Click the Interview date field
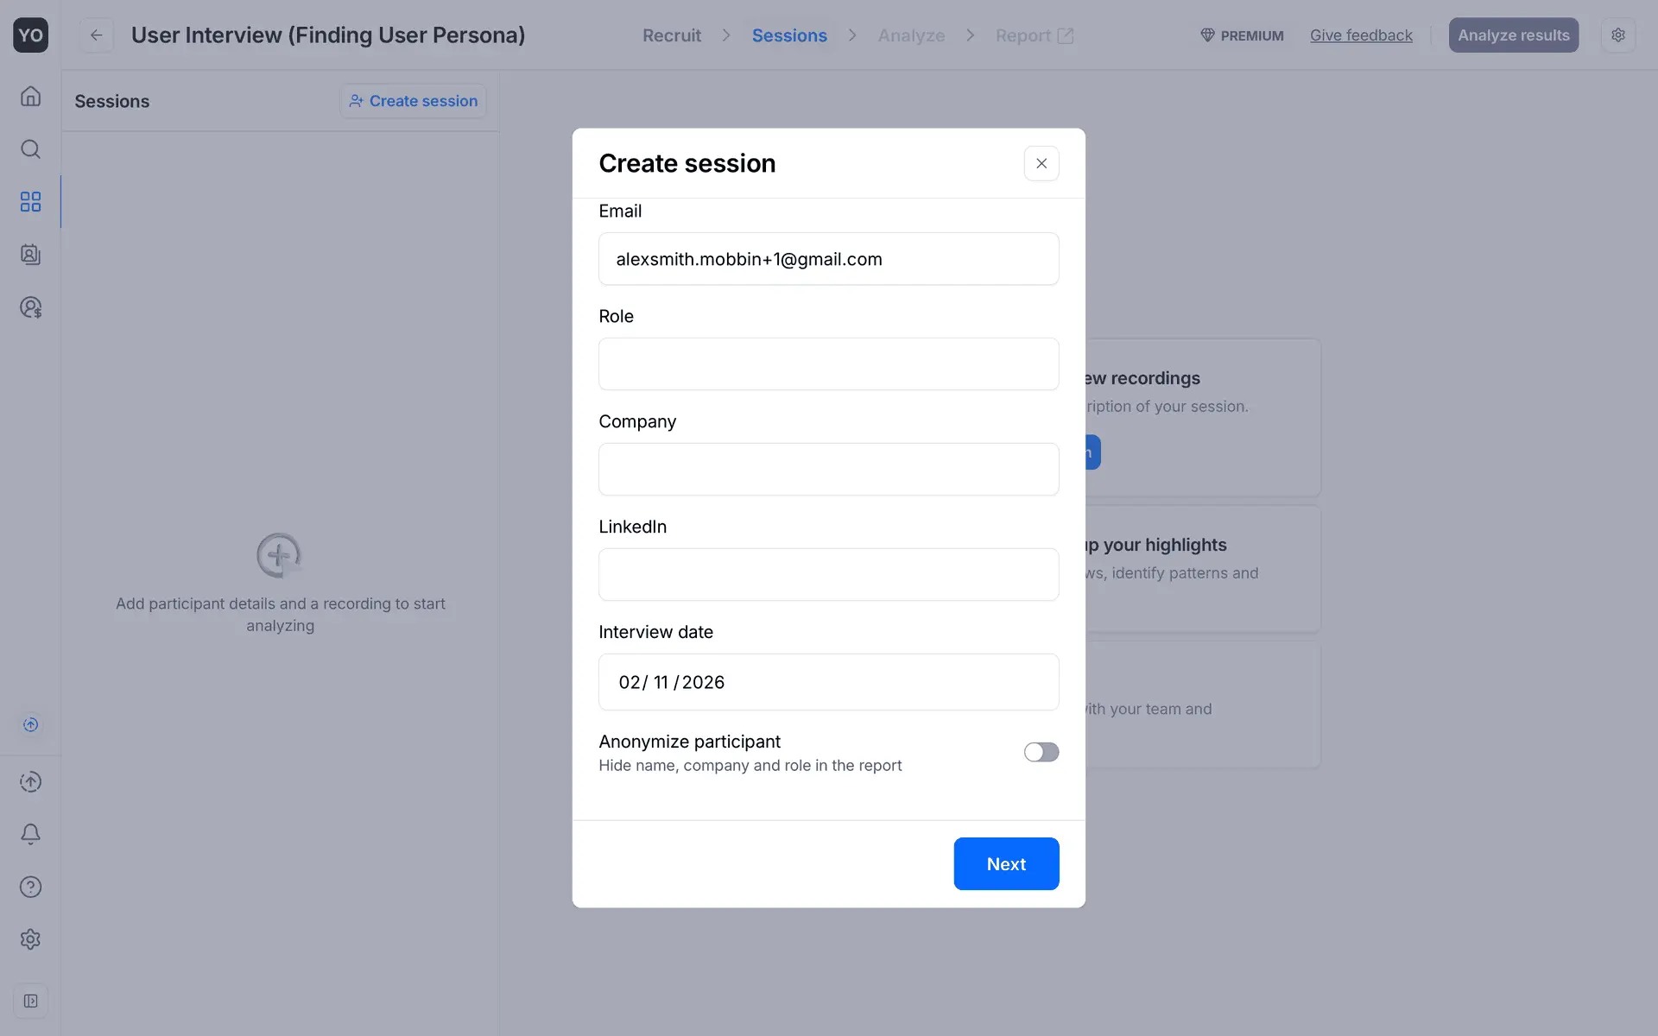This screenshot has width=1658, height=1036. pos(828,682)
